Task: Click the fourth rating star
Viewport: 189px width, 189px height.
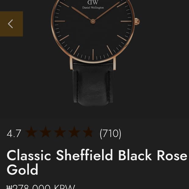Action: point(74,132)
